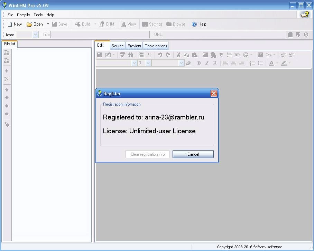The width and height of the screenshot is (314, 251).
Task: Click into the URL input field
Action: coord(224,35)
